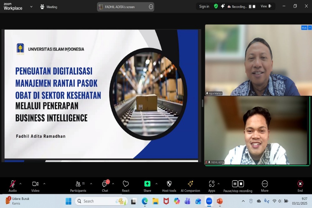Image resolution: width=312 pixels, height=208 pixels.
Task: Stop the recording
Action: click(241, 184)
